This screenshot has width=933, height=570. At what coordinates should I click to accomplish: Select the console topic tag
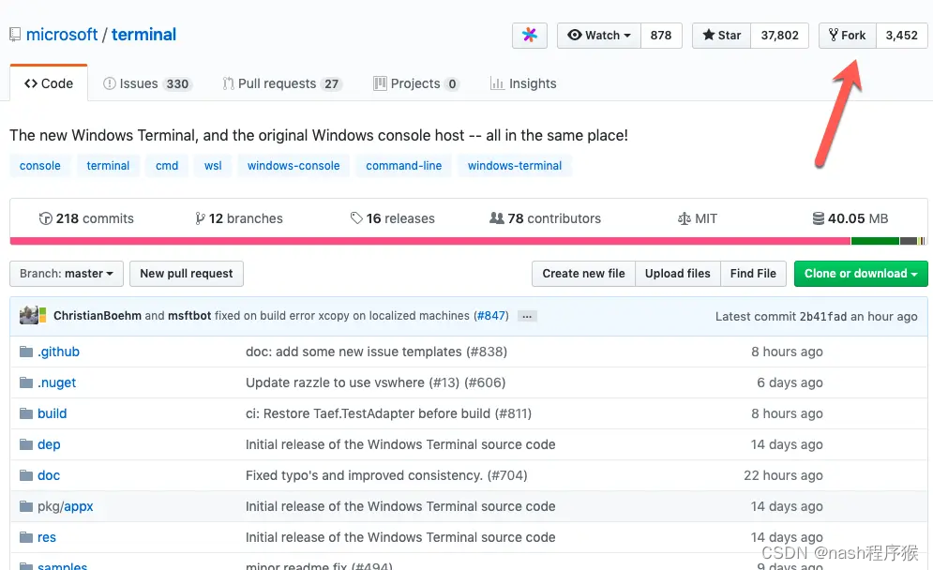click(x=40, y=165)
